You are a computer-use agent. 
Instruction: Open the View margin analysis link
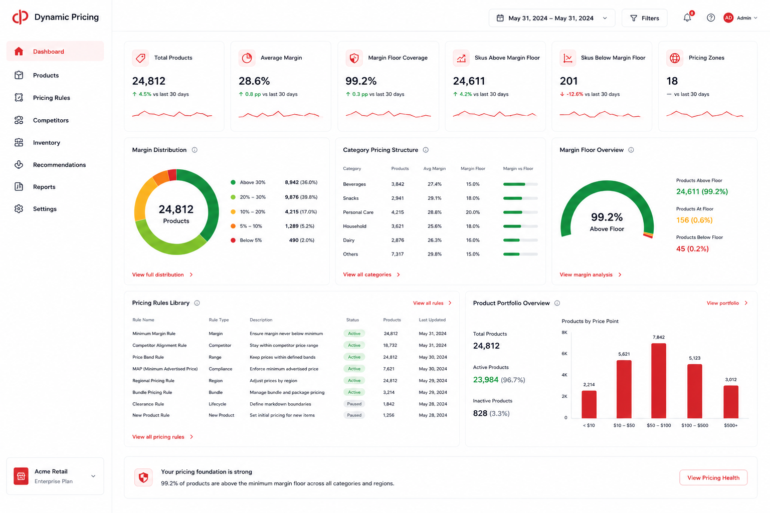(591, 275)
